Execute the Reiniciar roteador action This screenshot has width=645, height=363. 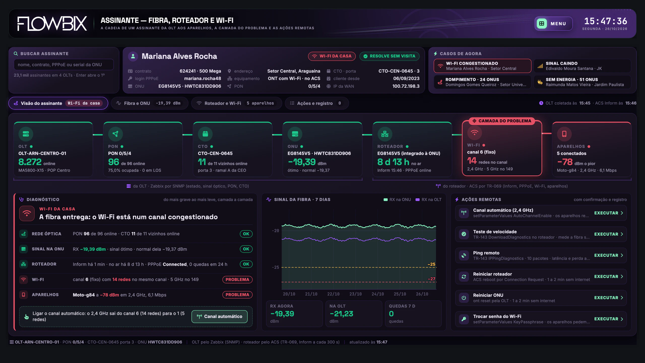coord(609,277)
